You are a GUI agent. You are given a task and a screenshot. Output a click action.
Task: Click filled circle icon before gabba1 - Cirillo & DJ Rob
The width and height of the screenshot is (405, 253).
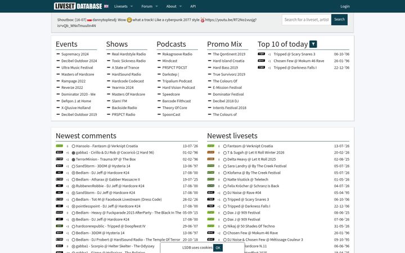[73, 153]
